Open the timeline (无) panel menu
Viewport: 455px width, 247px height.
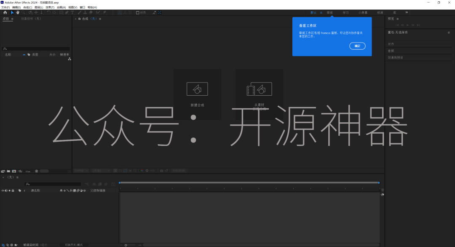point(17,177)
